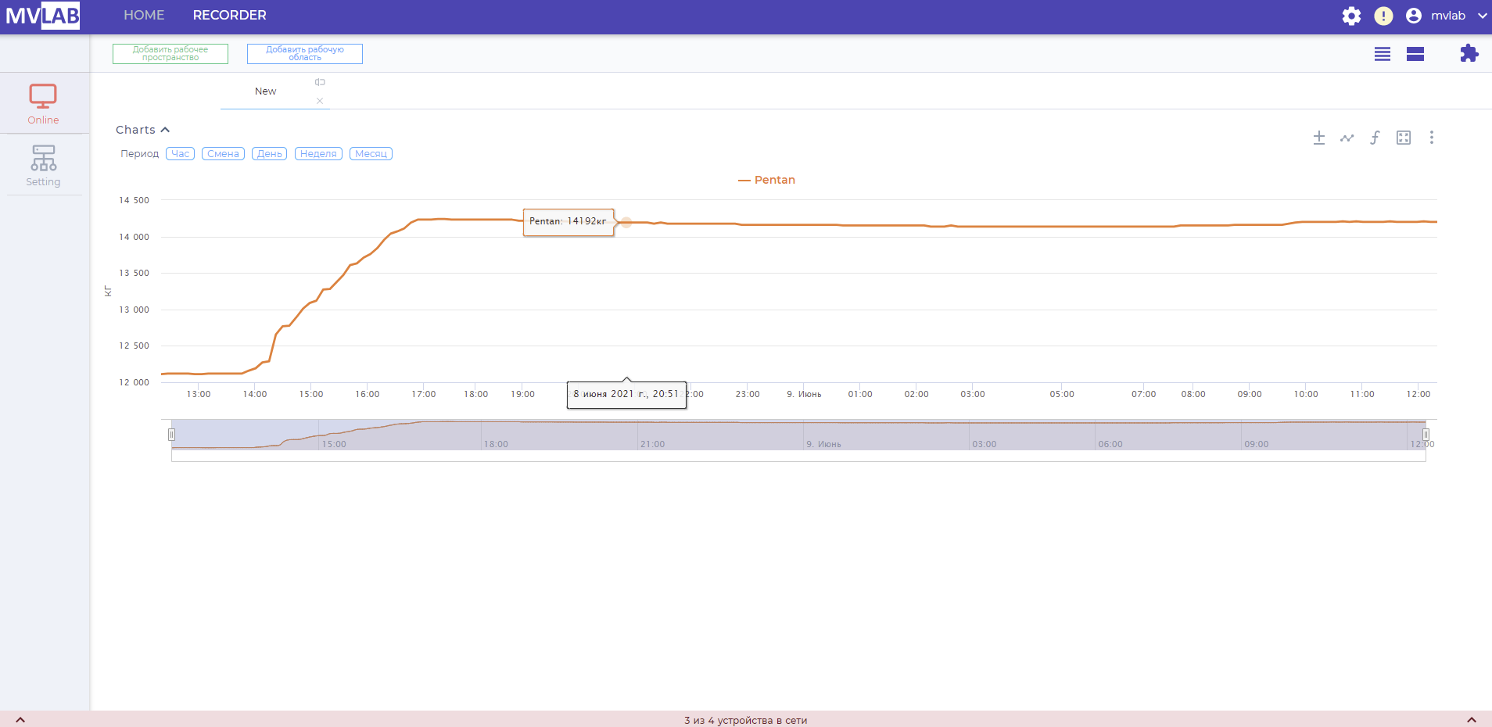
Task: Go to the HOME menu item
Action: click(144, 16)
